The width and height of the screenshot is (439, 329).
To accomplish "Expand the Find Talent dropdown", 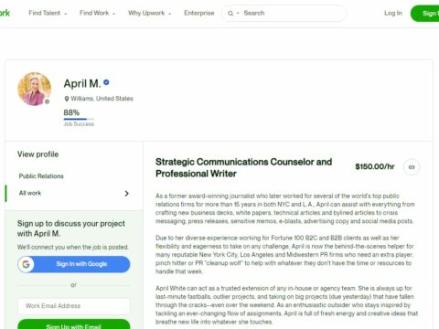I will pyautogui.click(x=48, y=13).
